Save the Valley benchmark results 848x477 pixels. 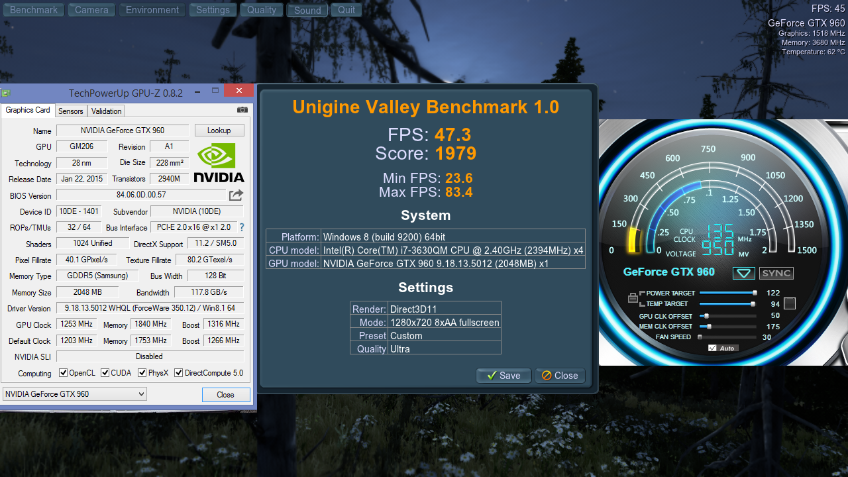point(503,376)
